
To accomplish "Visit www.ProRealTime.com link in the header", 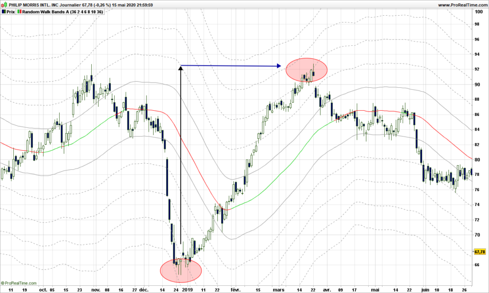I will (x=462, y=5).
